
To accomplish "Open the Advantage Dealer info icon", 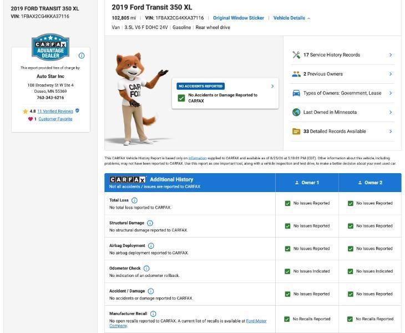I will (82, 56).
